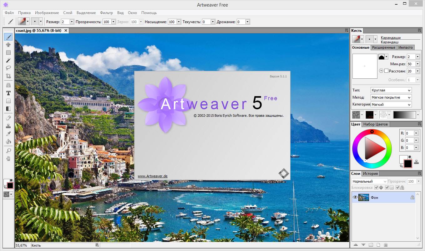The width and height of the screenshot is (425, 251).
Task: Toggle the lock pixels checkbox in Блокировка
Action: click(387, 188)
